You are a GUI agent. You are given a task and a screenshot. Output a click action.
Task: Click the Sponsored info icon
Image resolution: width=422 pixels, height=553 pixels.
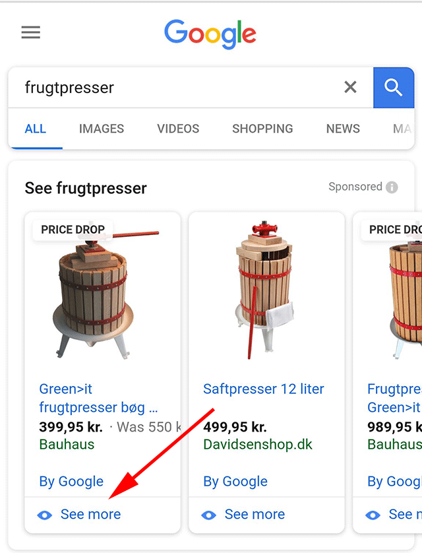click(392, 187)
